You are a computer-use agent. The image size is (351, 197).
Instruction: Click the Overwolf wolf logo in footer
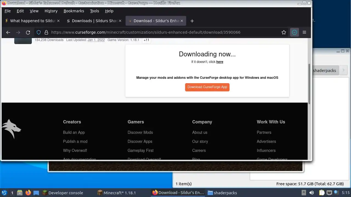(x=11, y=129)
